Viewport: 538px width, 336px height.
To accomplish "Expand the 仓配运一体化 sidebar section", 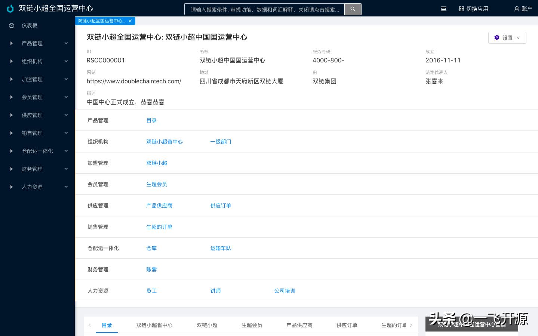I will tap(66, 151).
